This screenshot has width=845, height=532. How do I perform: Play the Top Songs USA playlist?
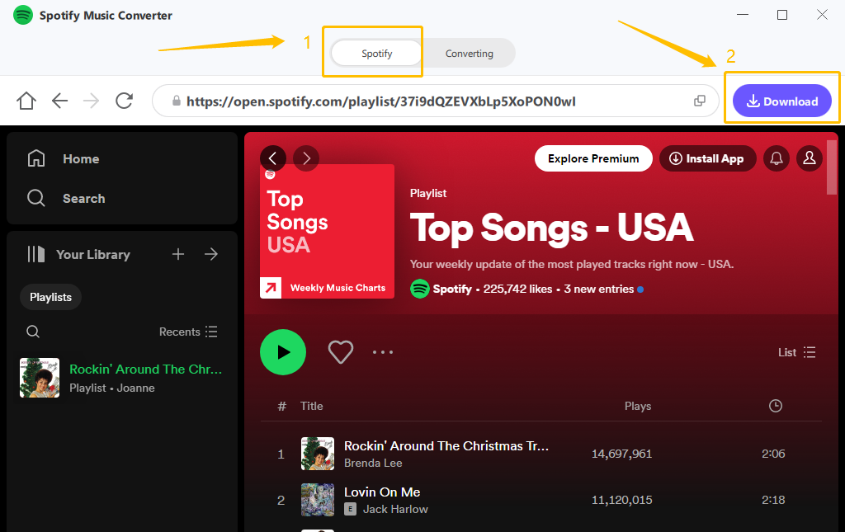pos(283,352)
